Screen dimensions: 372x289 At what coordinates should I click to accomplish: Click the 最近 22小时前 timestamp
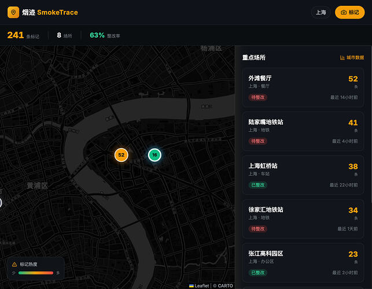(344, 185)
